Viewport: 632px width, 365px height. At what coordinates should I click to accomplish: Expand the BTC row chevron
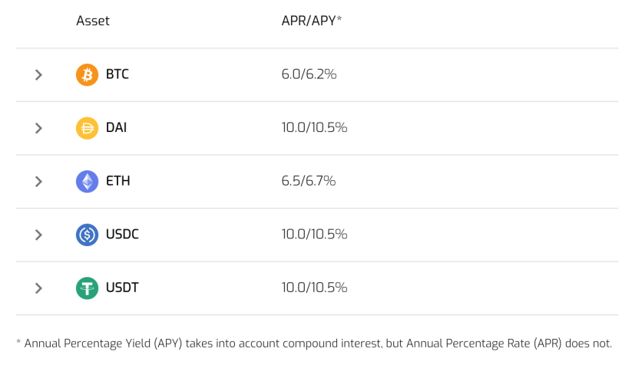(x=38, y=75)
